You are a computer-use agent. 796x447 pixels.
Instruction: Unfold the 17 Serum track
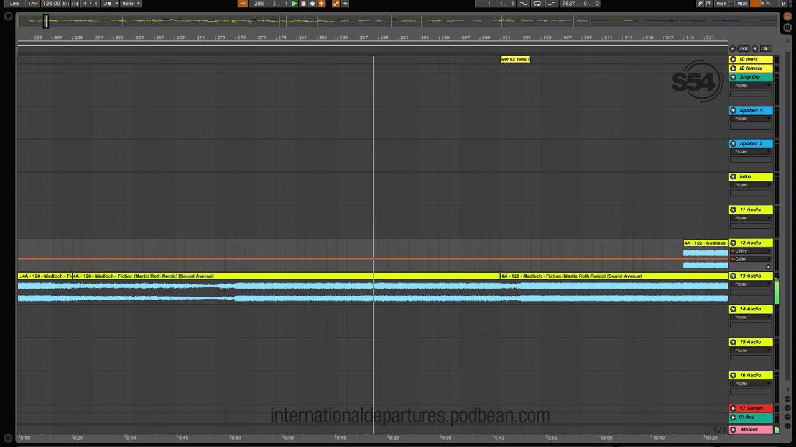pos(733,409)
